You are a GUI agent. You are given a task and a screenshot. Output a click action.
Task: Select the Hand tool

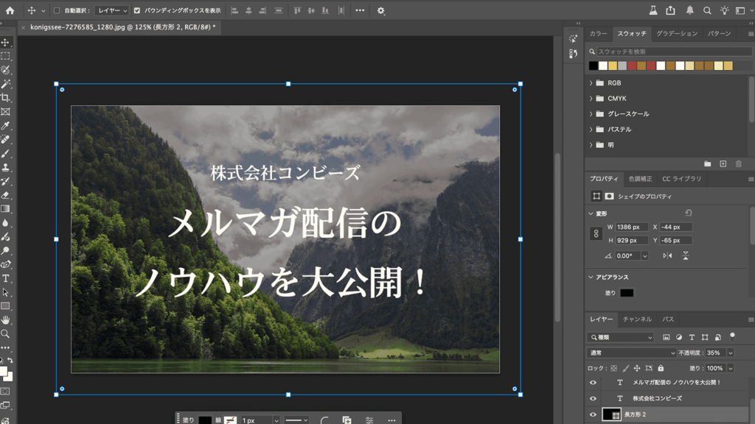[6, 320]
